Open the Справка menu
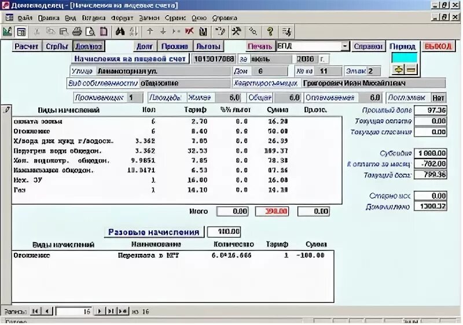The width and height of the screenshot is (463, 325). [x=225, y=19]
